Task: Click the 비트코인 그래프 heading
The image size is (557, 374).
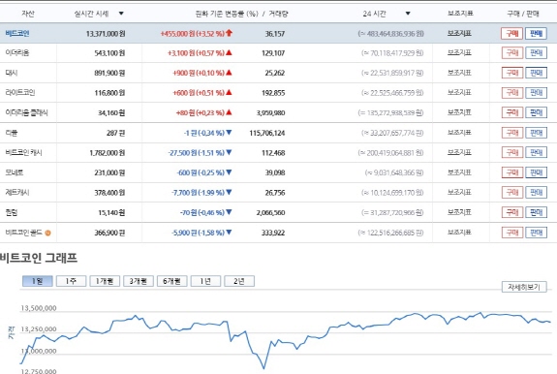Action: pos(39,258)
